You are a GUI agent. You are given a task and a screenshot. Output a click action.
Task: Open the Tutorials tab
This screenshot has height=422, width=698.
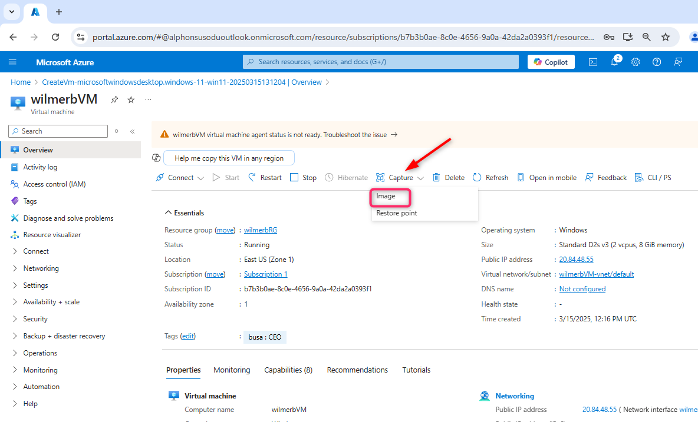click(417, 370)
